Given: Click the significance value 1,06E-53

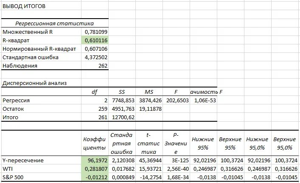Looking at the screenshot, I should tap(205, 101).
